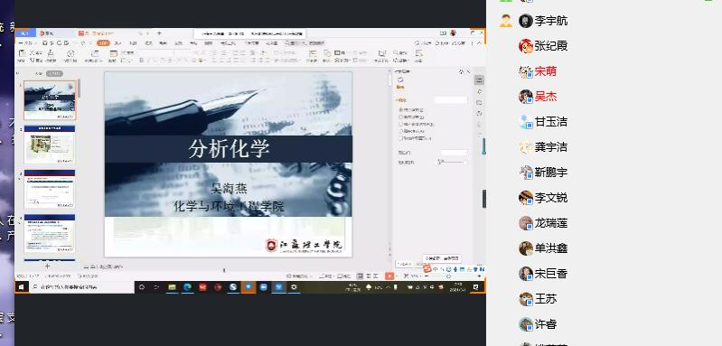Image resolution: width=722 pixels, height=346 pixels.
Task: Click the Windows Start button
Action: coord(21,287)
